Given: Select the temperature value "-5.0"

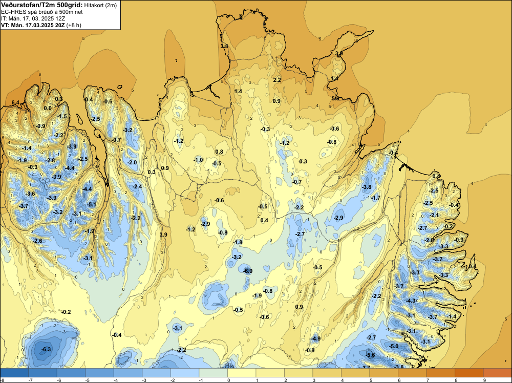Looking at the screenshot, I should [394, 346].
